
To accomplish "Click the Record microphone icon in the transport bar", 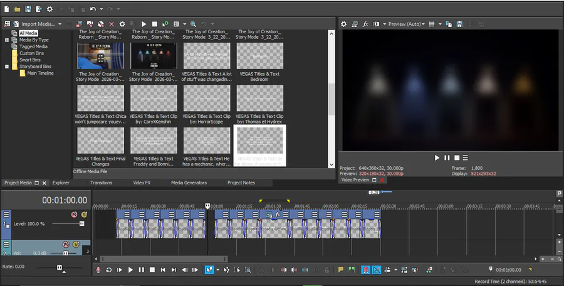I will (x=98, y=270).
